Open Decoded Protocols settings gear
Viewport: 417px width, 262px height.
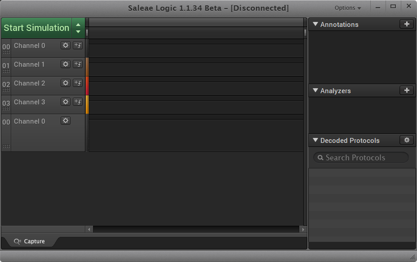(x=407, y=140)
